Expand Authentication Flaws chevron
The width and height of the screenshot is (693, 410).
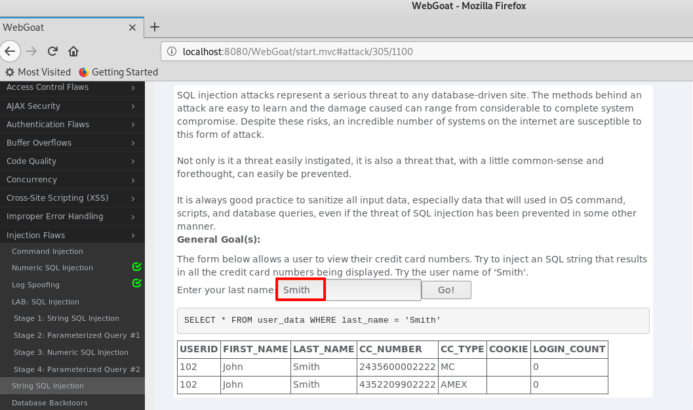(133, 125)
